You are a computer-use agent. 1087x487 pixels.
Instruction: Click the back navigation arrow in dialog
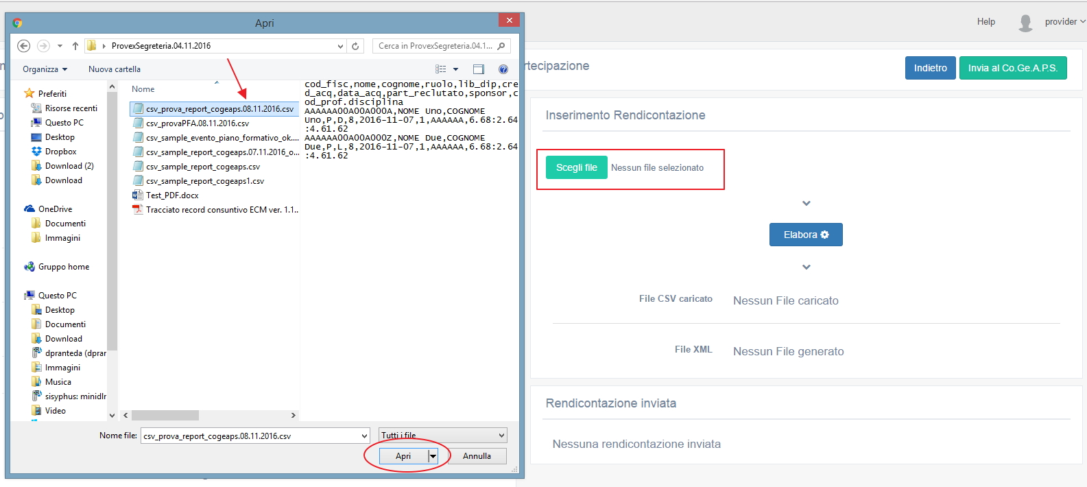coord(24,46)
